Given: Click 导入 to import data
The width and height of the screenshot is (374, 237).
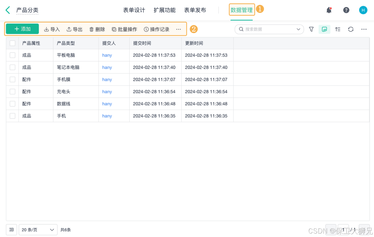Looking at the screenshot, I should tap(52, 29).
